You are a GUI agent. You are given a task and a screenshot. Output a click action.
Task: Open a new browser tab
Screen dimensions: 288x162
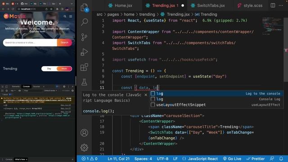(x=60, y=4)
